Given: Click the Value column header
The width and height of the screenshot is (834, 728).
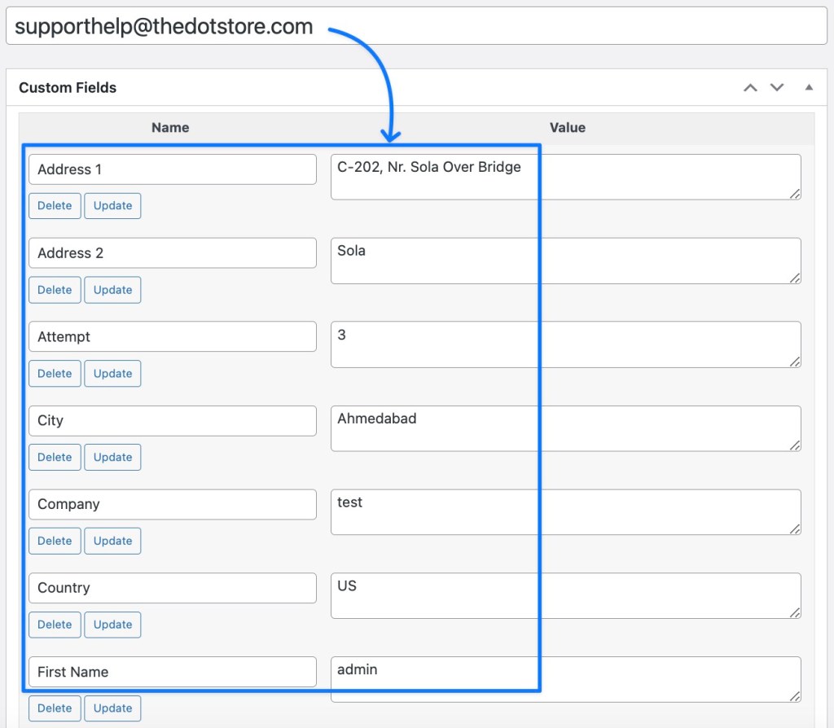Looking at the screenshot, I should click(568, 128).
